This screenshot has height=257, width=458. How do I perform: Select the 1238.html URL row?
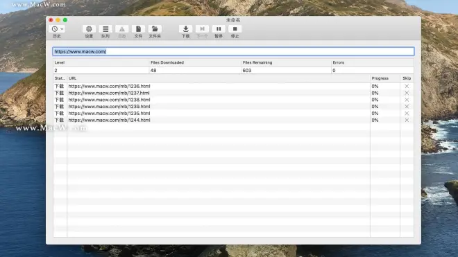point(233,100)
